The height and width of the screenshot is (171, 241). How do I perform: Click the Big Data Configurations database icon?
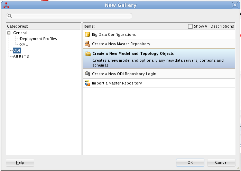(87, 34)
